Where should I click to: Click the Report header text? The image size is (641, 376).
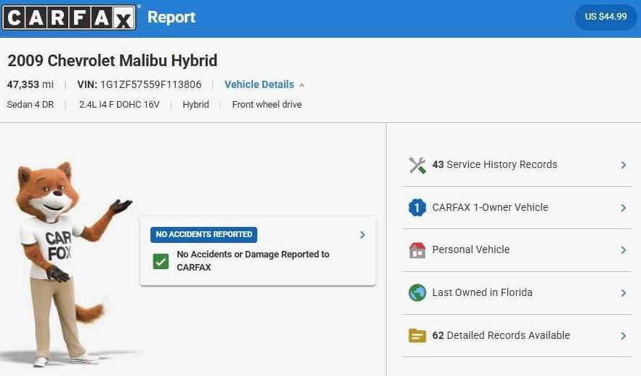pyautogui.click(x=172, y=17)
